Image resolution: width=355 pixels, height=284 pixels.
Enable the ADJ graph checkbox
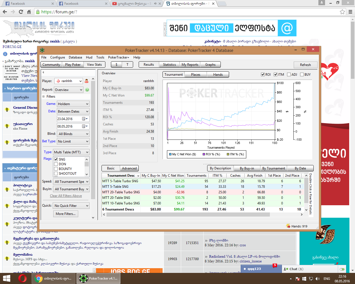[x=289, y=75]
